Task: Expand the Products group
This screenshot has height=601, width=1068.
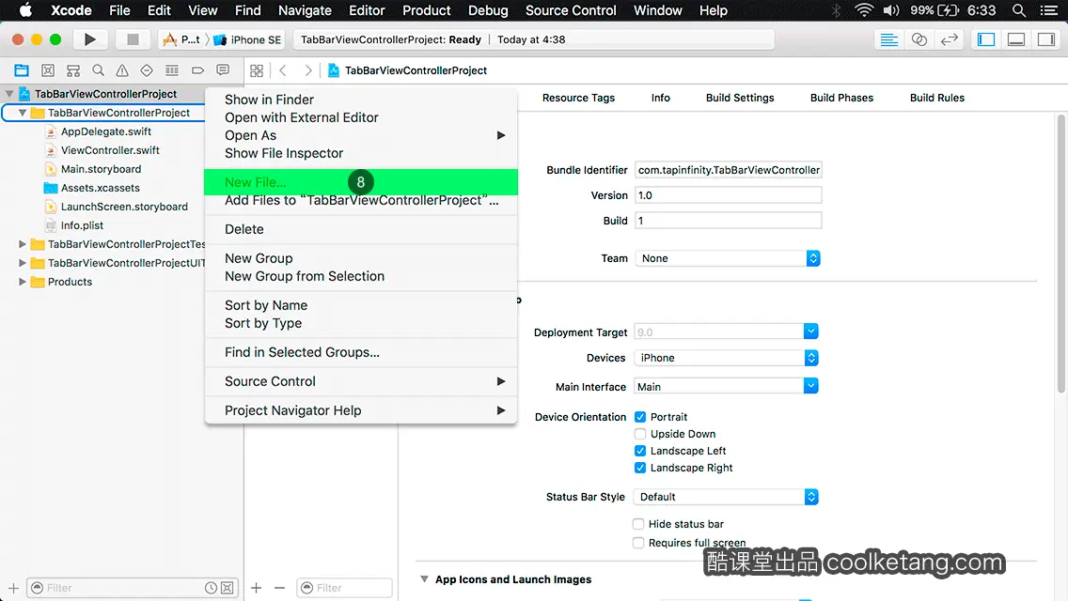Action: [22, 281]
